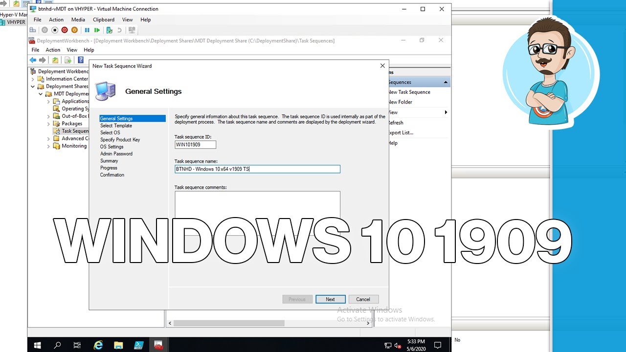Open File menu of Virtual Machine Connection

pos(38,20)
